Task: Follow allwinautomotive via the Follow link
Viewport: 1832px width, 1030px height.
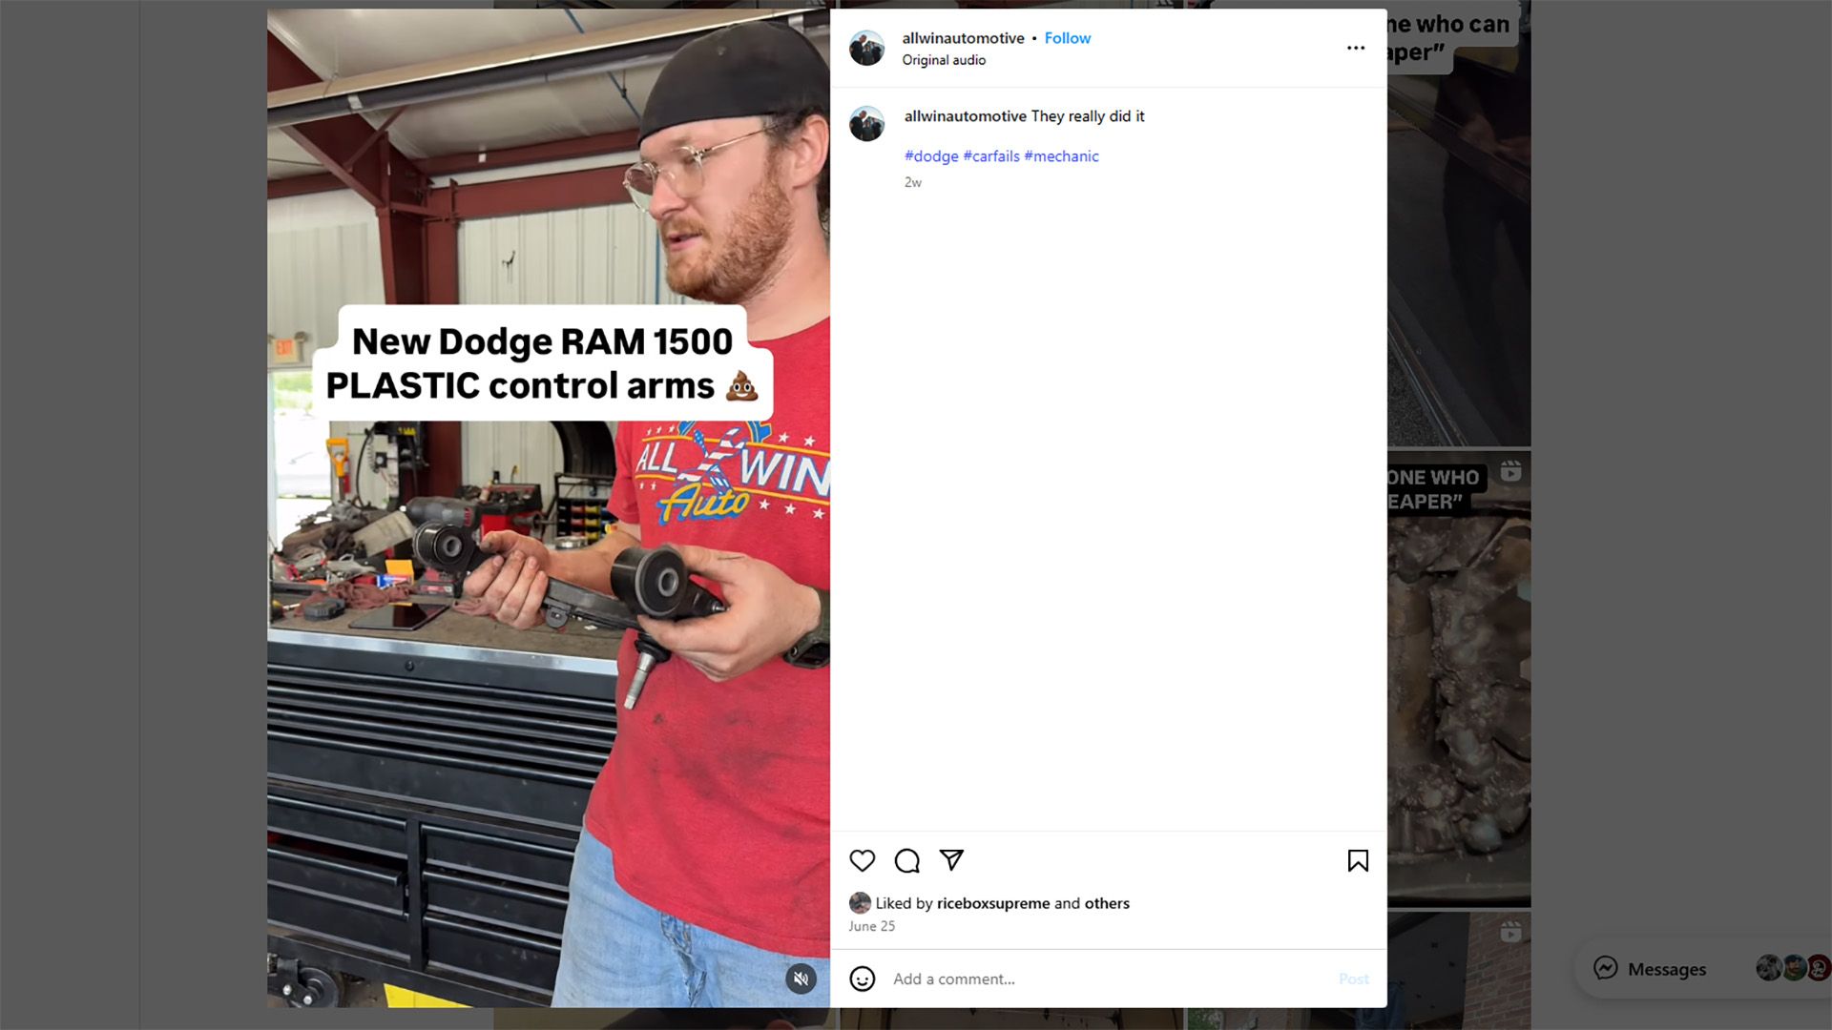Action: click(1067, 38)
